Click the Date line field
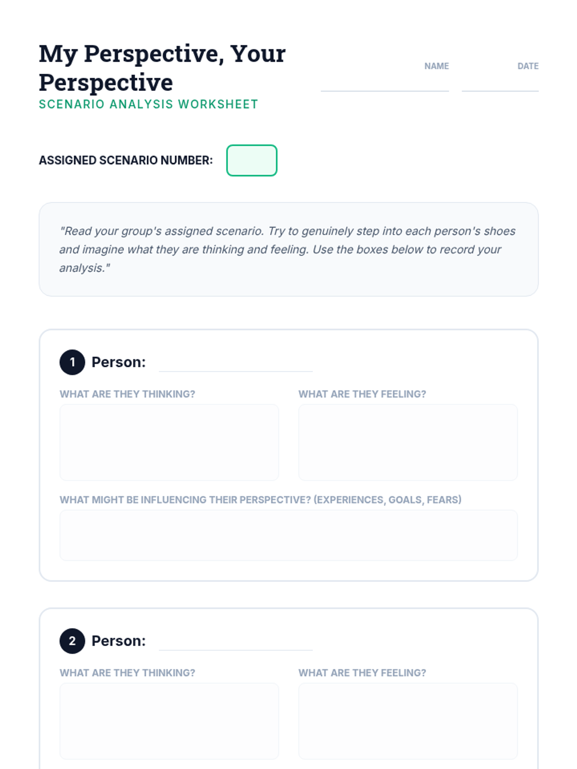Viewport: 577px width, 769px height. click(500, 82)
